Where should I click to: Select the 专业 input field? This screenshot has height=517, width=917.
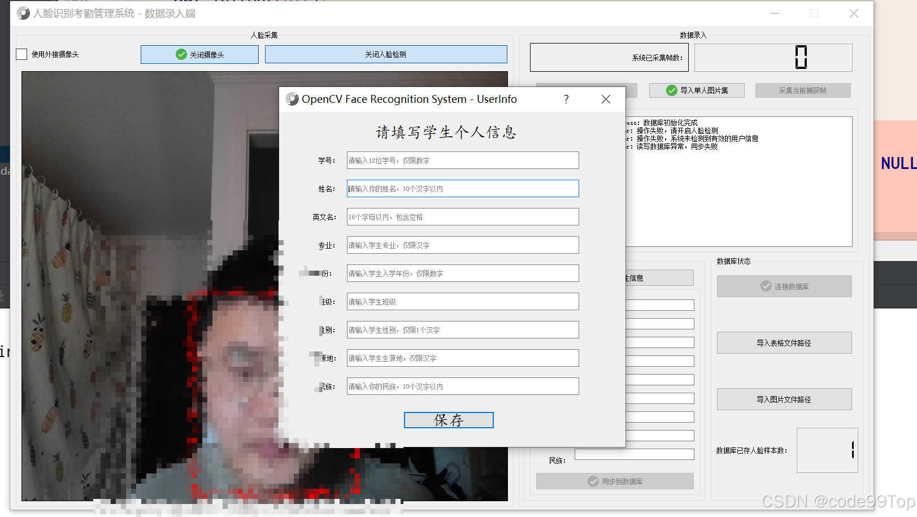pos(462,245)
